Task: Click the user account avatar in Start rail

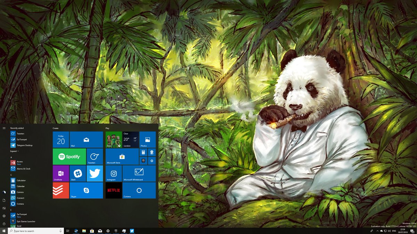Action: [4, 192]
